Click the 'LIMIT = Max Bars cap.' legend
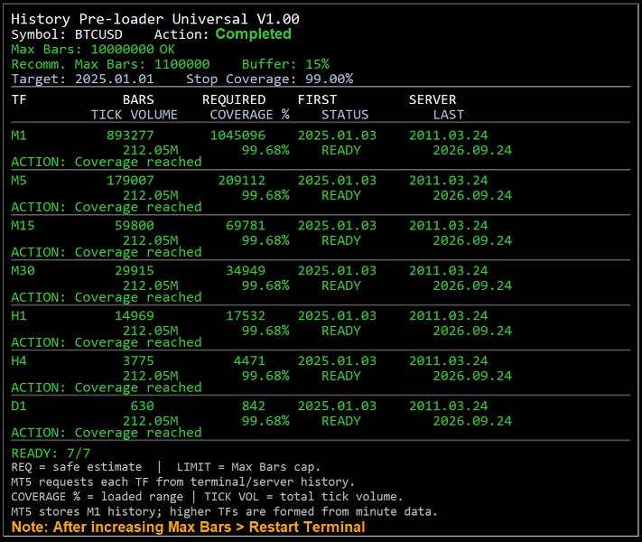 click(x=248, y=467)
